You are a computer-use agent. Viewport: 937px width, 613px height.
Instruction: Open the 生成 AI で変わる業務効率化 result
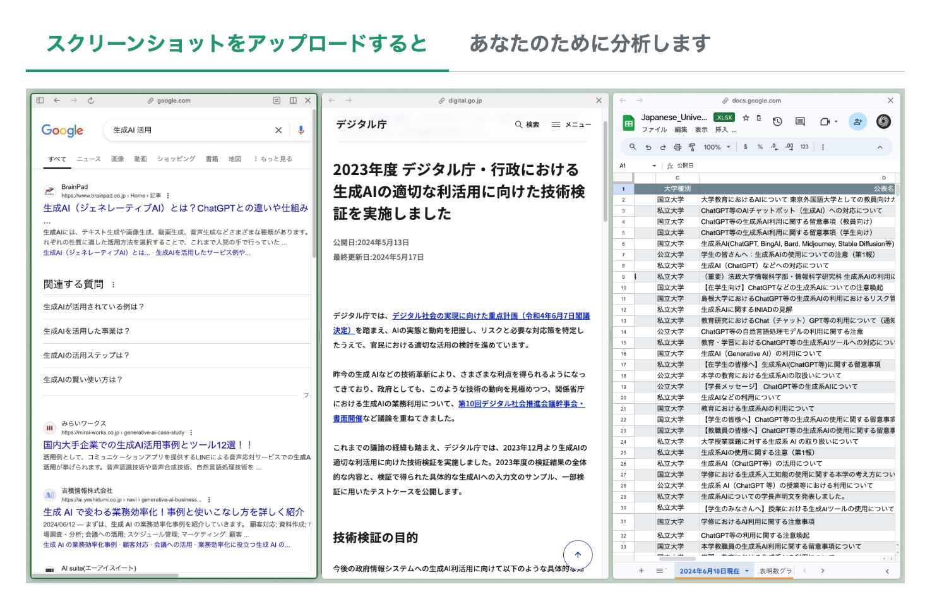[174, 512]
